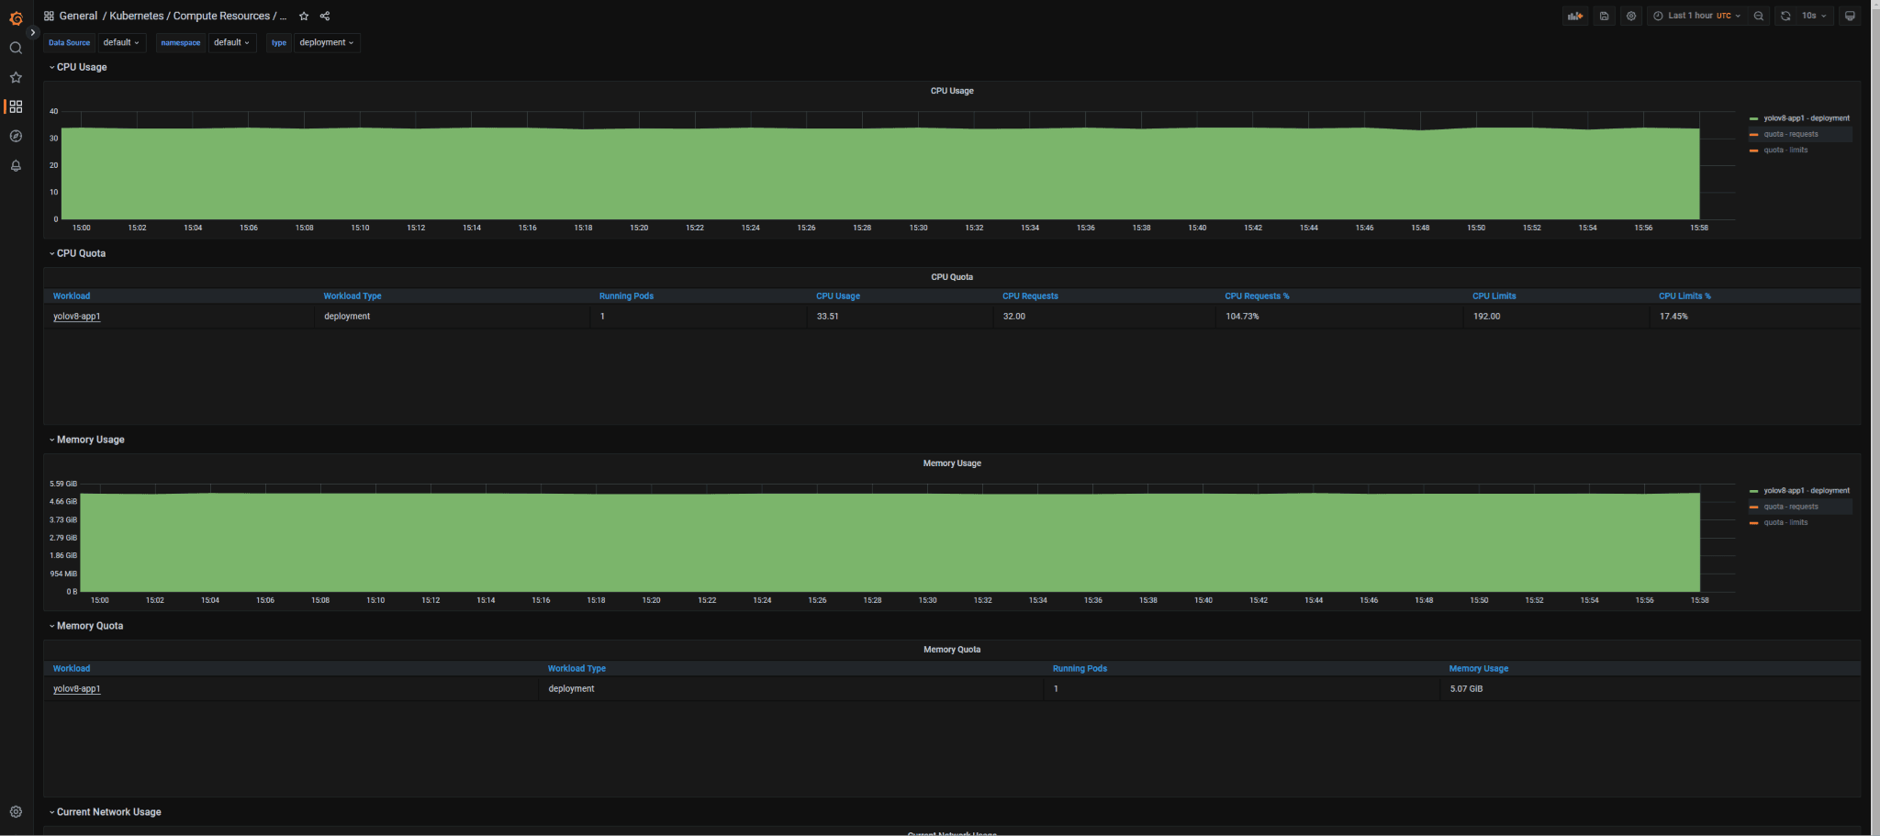Open the Data Source default dropdown
1880x836 pixels.
122,42
